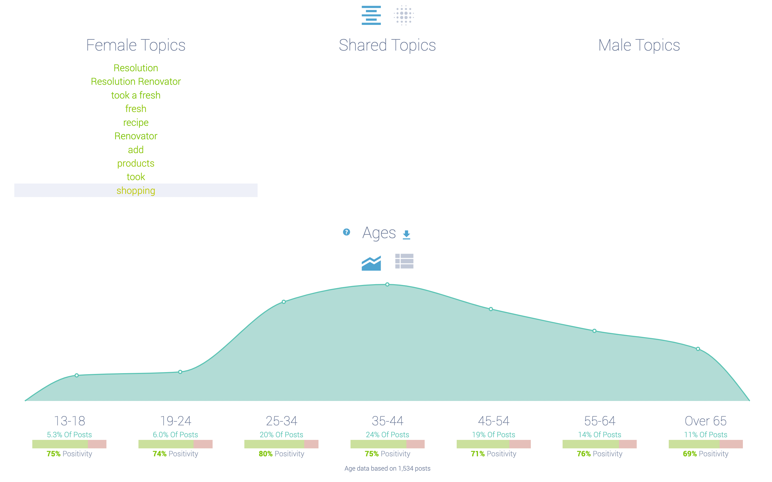Click the Over 65 chart data point

coord(698,349)
